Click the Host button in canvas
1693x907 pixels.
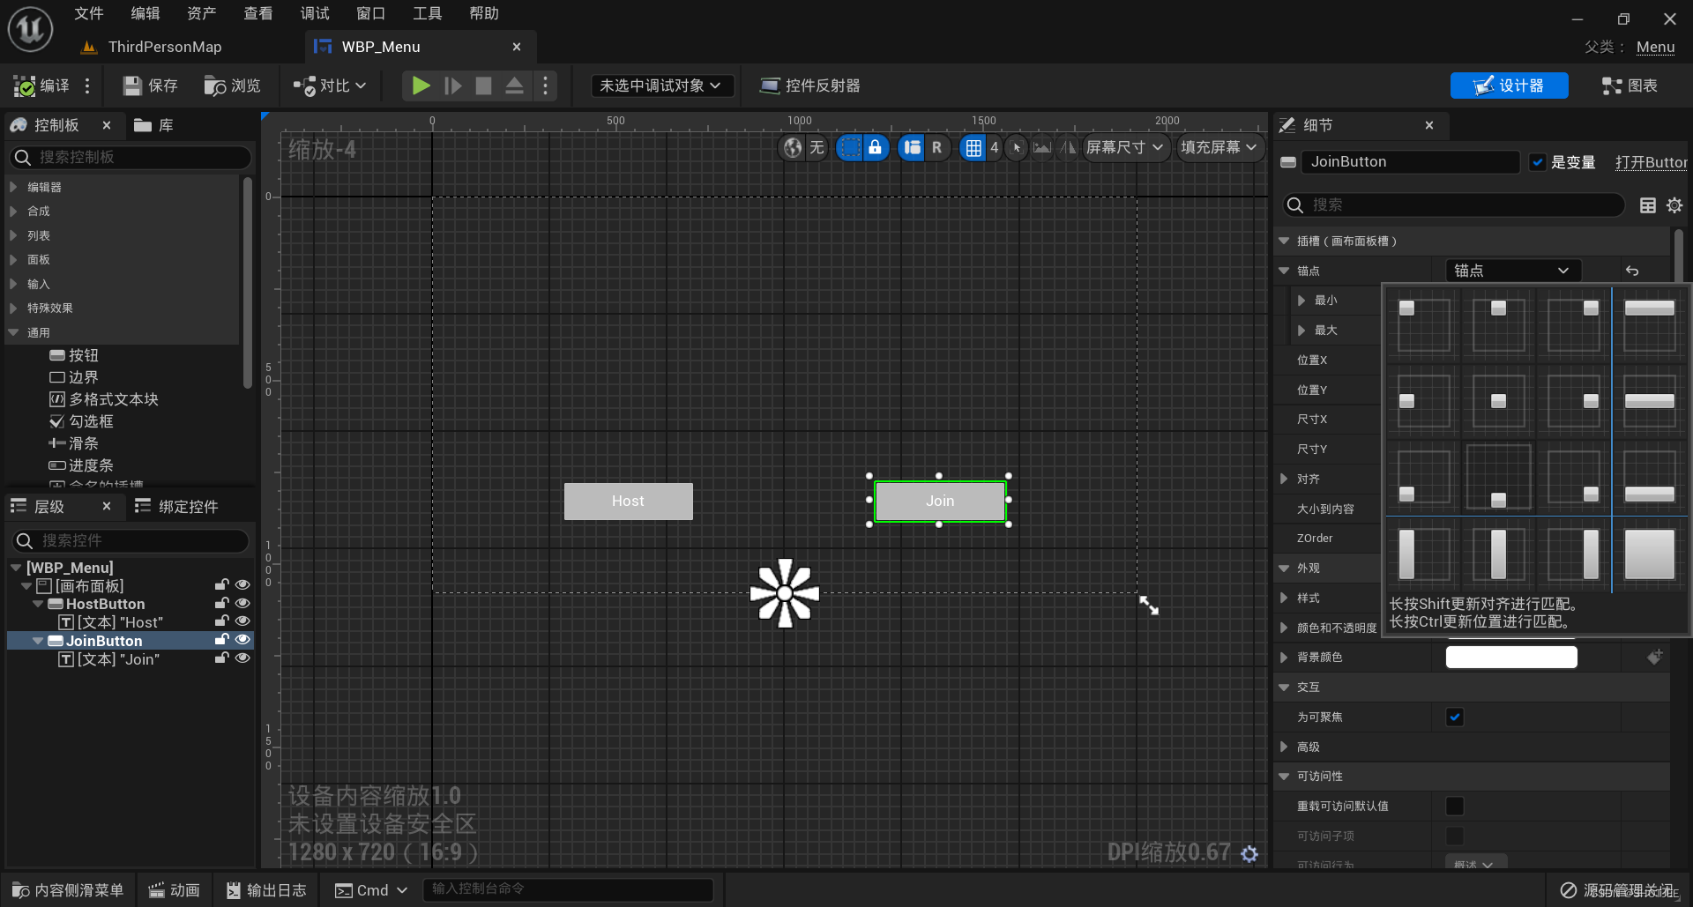pos(628,501)
